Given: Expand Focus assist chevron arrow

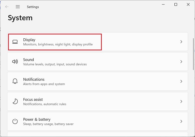Looking at the screenshot, I should click(181, 102).
